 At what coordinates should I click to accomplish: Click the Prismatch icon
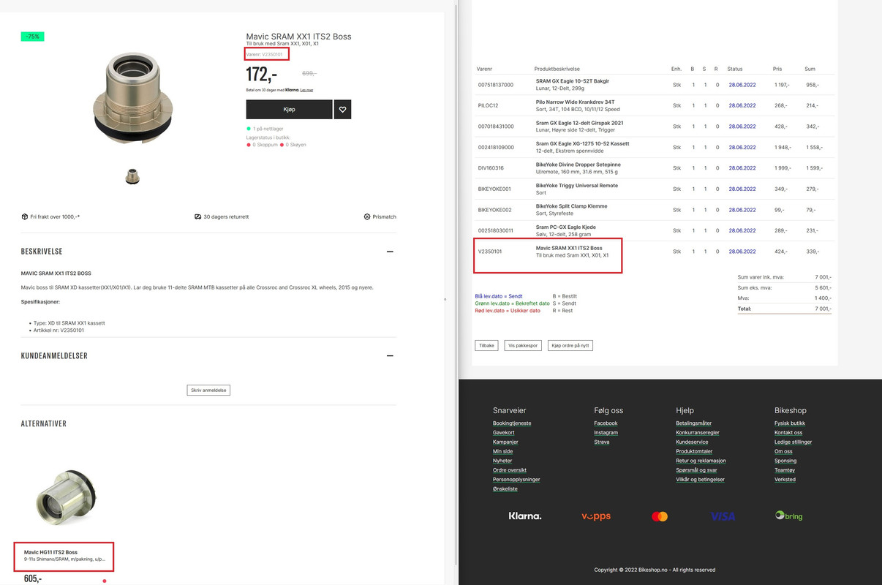(366, 217)
